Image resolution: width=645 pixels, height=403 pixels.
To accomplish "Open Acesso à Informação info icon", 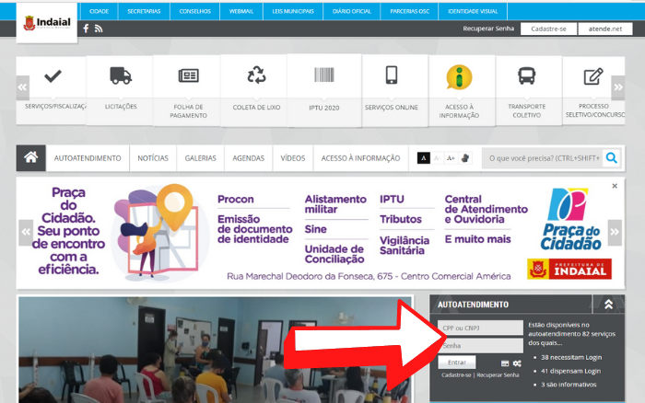I will (459, 76).
